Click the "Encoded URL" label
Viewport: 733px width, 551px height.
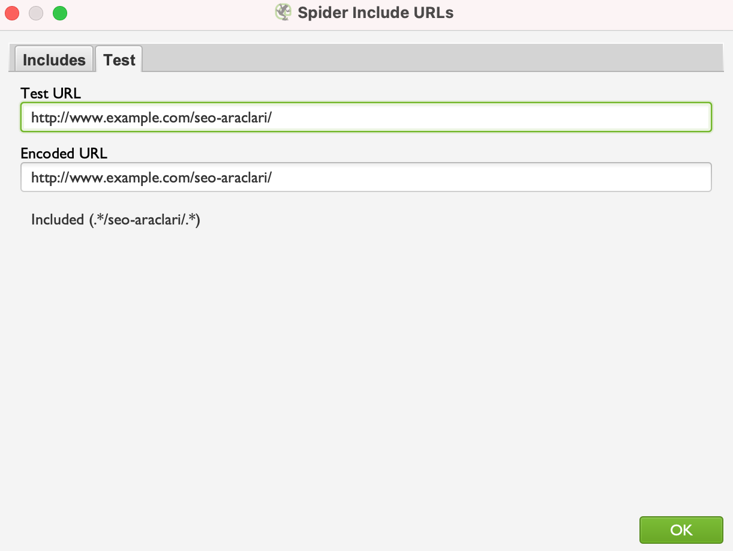64,153
